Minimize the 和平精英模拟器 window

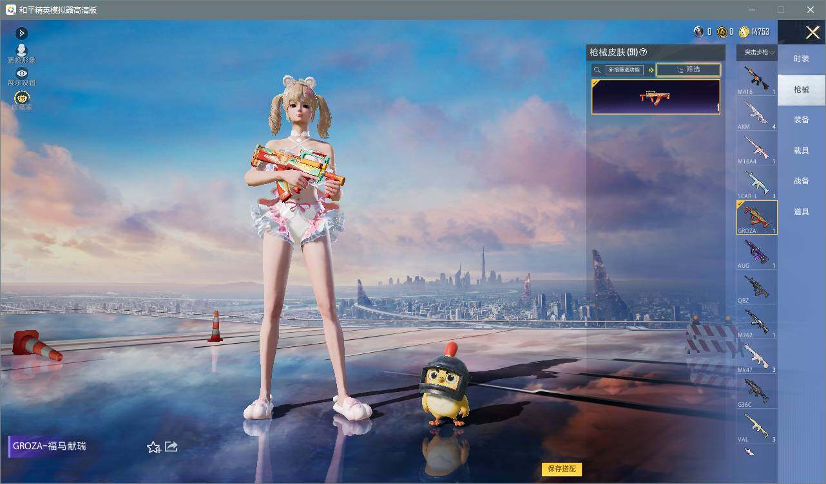[x=751, y=10]
